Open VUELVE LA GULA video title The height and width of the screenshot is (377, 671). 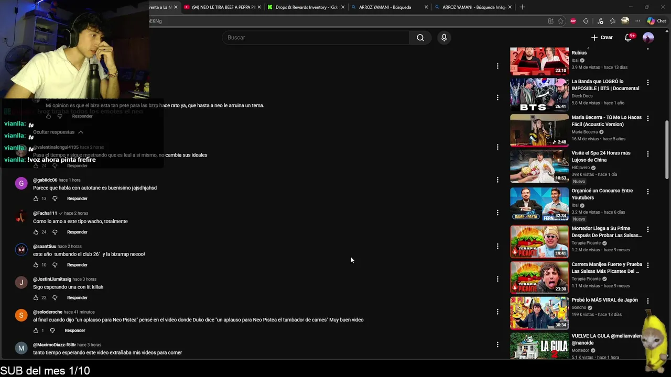[x=607, y=339]
